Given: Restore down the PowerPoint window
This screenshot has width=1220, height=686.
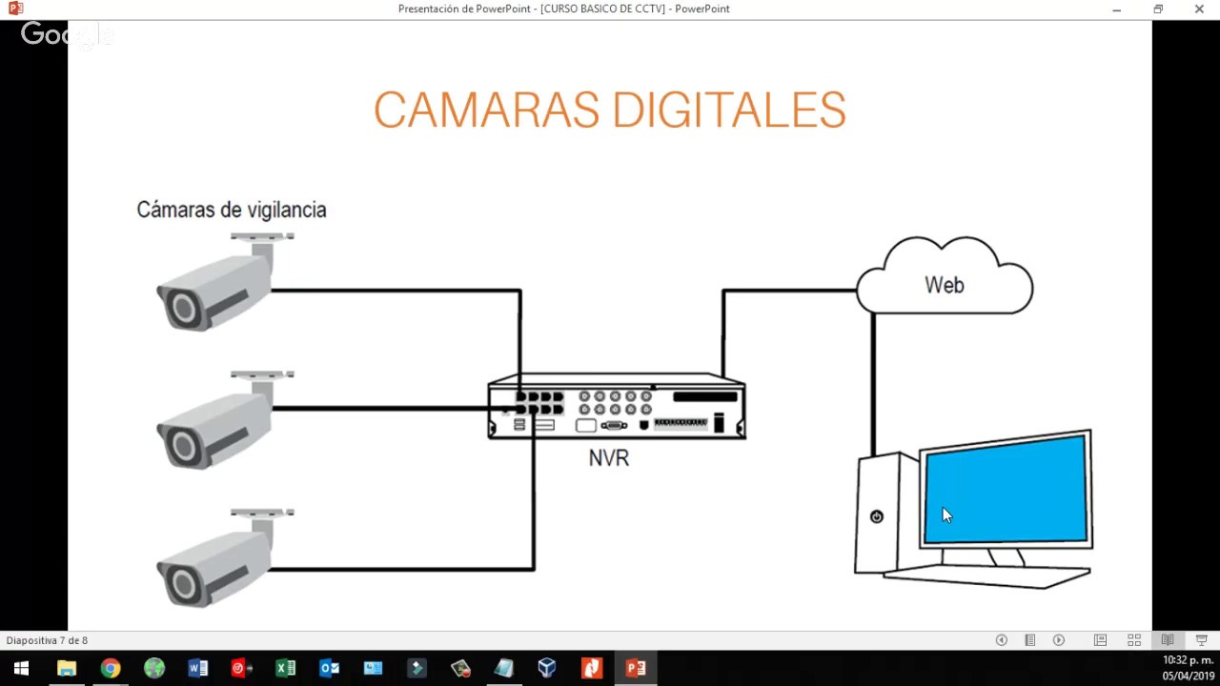Looking at the screenshot, I should (1157, 10).
